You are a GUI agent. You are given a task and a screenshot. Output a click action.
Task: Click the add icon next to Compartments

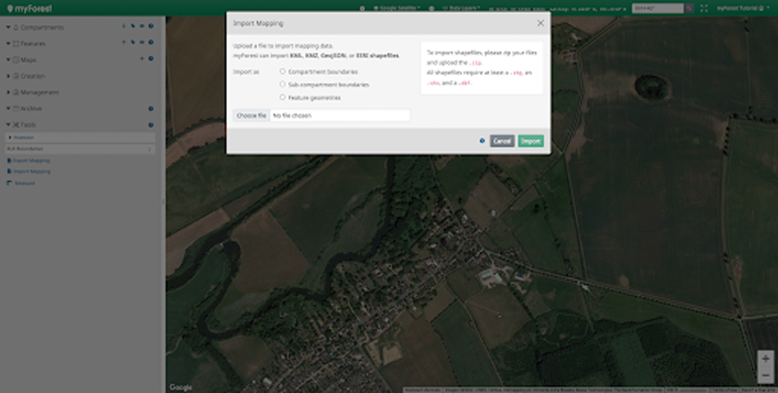point(124,27)
